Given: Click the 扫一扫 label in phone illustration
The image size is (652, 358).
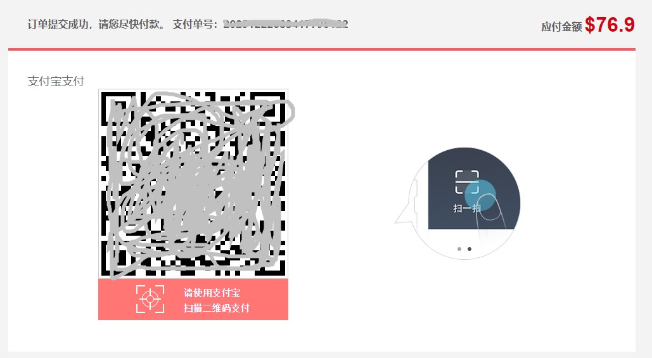Looking at the screenshot, I should pyautogui.click(x=466, y=208).
